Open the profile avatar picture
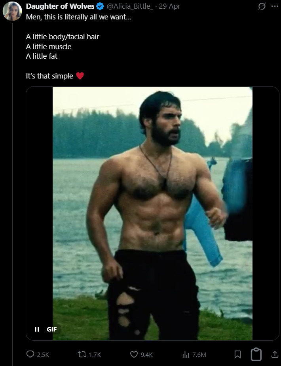The image size is (281, 366). point(12,11)
